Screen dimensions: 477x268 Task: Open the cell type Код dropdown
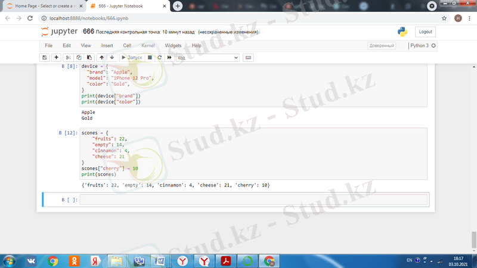(x=207, y=58)
